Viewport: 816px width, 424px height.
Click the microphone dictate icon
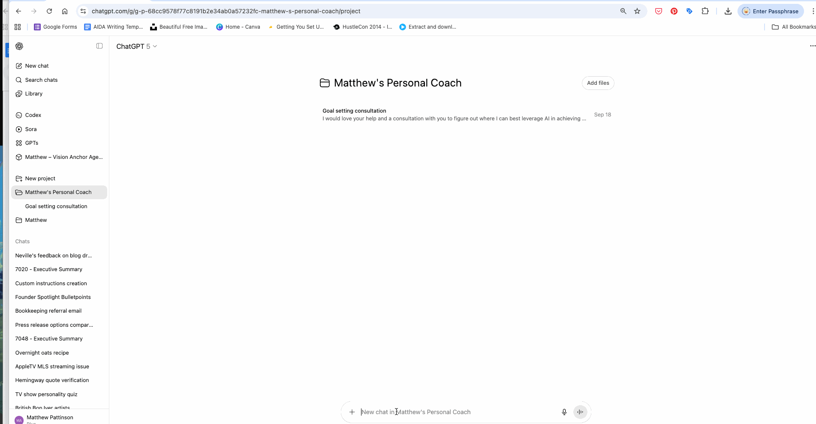564,412
